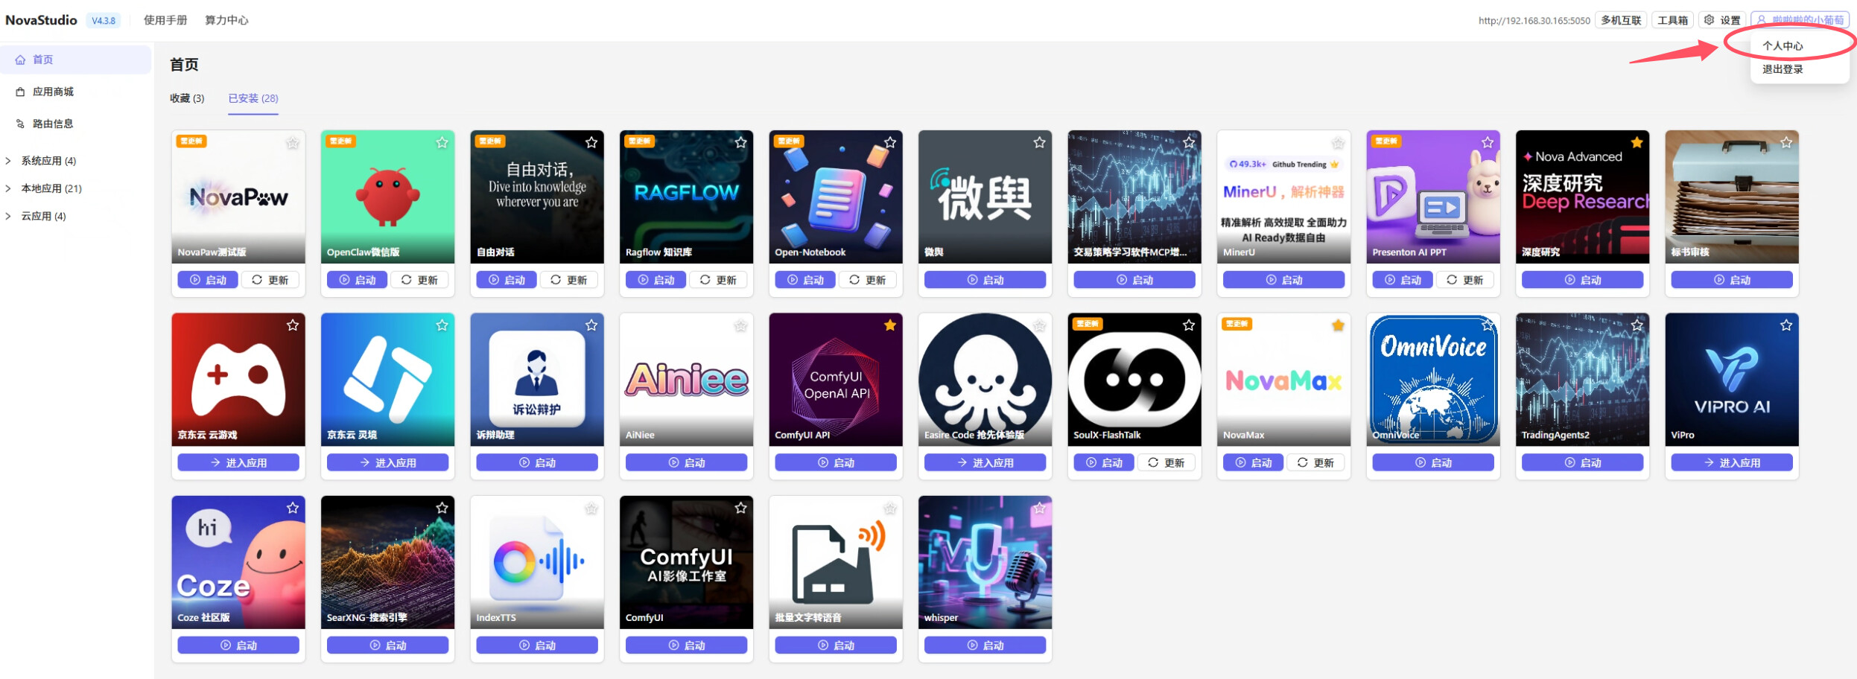Click the 多机互联 button
The height and width of the screenshot is (679, 1857).
tap(1621, 20)
